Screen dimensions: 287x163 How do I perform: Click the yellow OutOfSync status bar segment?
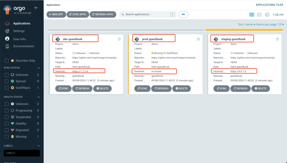click(x=244, y=30)
